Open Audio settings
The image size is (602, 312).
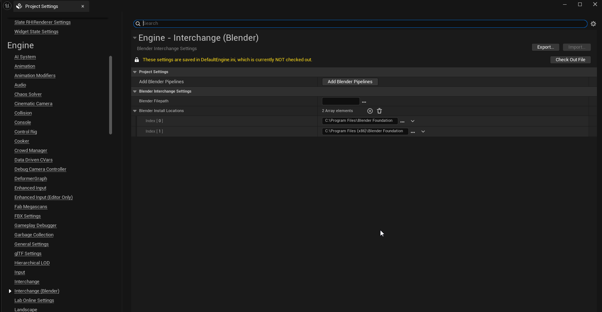pos(20,85)
